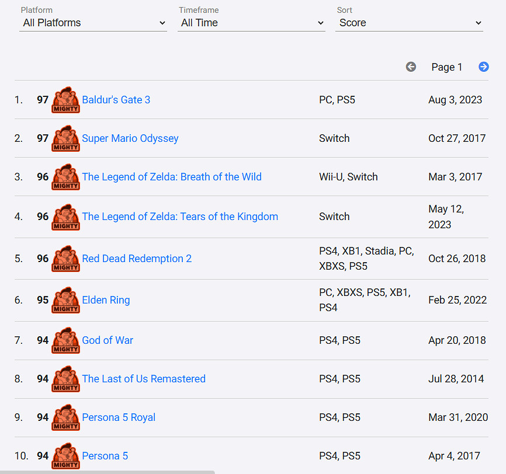The height and width of the screenshot is (474, 506).
Task: Click the Mighty badge beside The Last of Us Remastered
Action: (65, 379)
